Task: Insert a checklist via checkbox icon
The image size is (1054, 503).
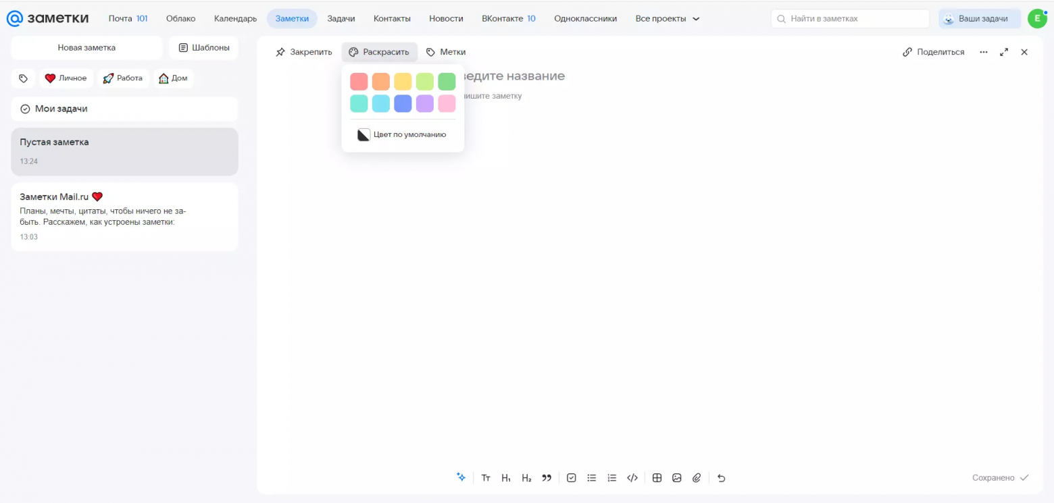Action: (572, 478)
